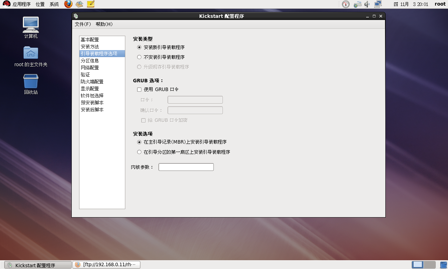This screenshot has width=448, height=269.
Task: Click the Kickstart window title icon
Action: 76,16
